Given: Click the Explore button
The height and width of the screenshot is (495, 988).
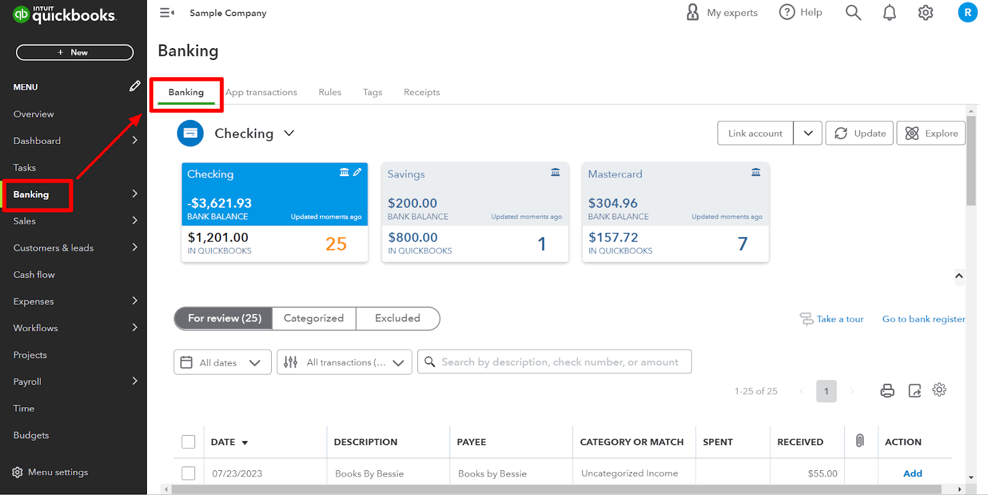Looking at the screenshot, I should [x=931, y=133].
